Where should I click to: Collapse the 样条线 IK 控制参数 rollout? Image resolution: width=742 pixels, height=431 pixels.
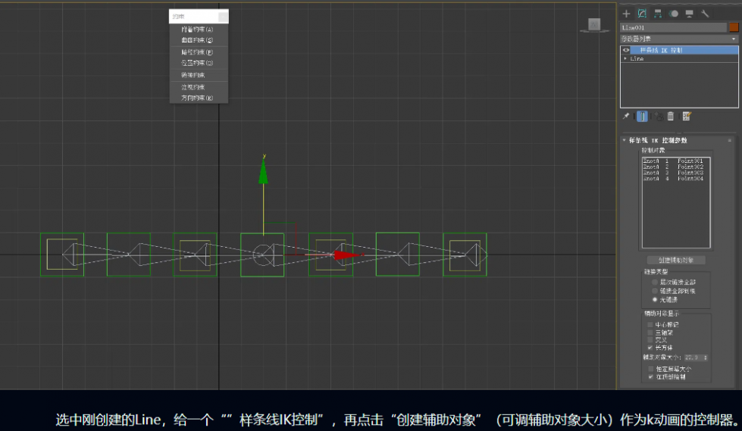[625, 141]
